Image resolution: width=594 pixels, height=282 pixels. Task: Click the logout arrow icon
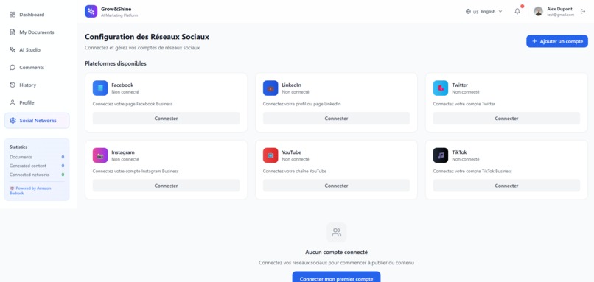coord(583,11)
